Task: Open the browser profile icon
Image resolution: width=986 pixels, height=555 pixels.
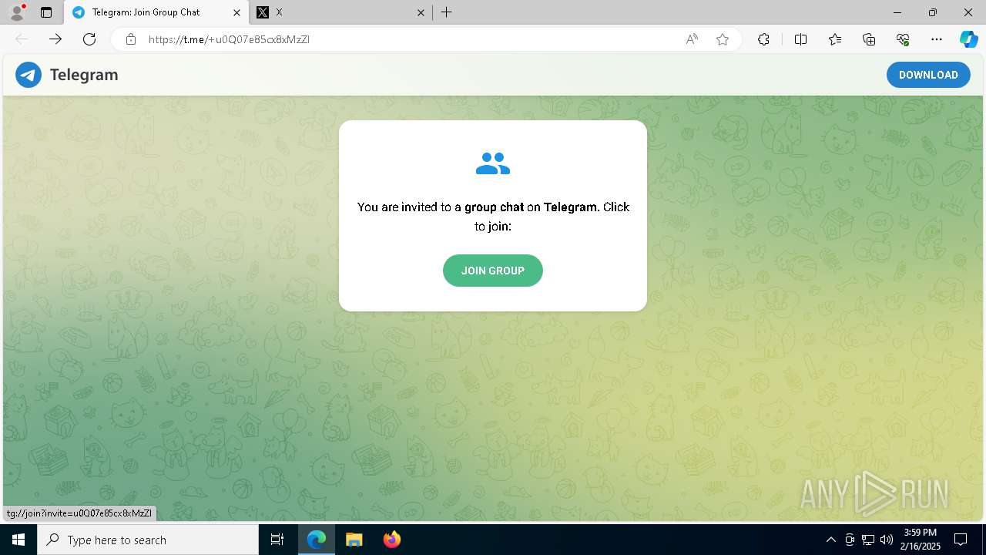Action: 17,12
